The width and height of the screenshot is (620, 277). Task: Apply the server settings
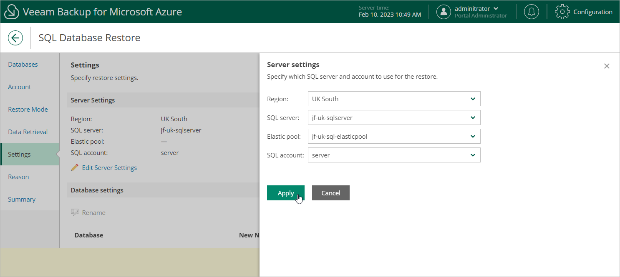click(x=286, y=193)
